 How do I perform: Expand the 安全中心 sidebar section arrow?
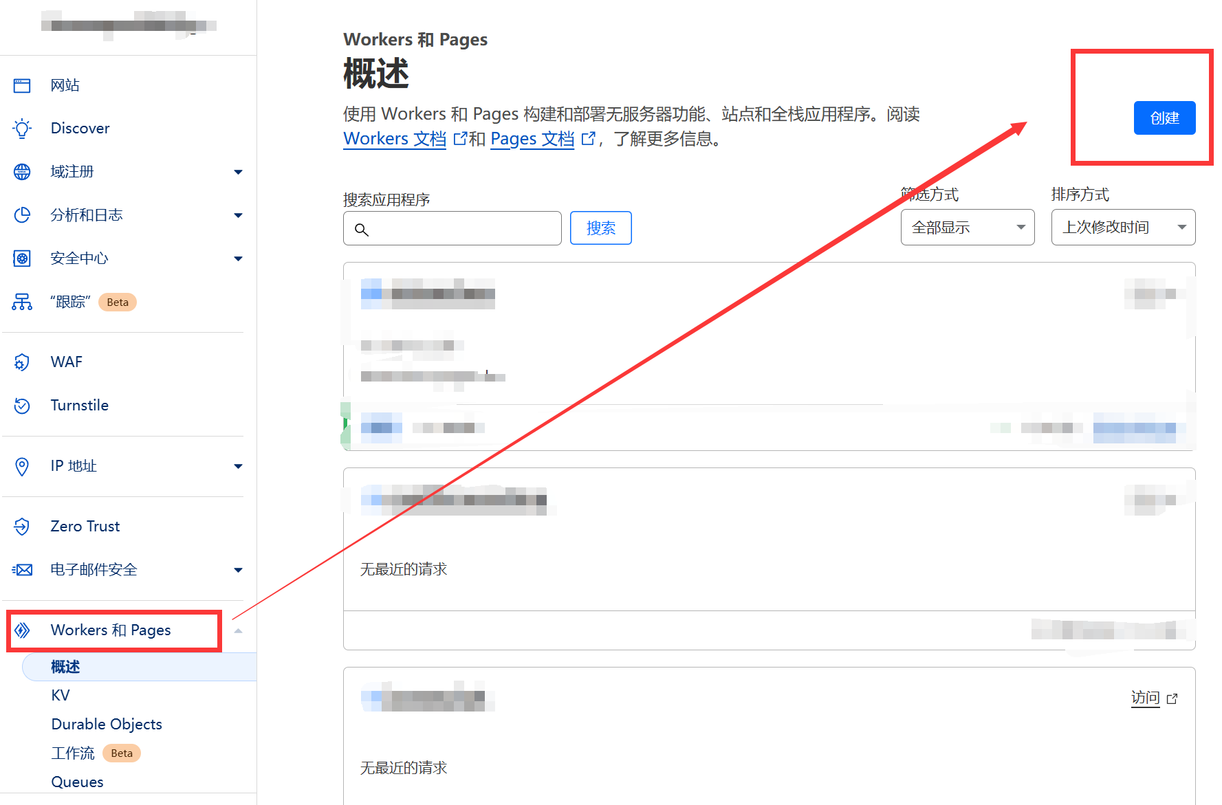pos(238,259)
